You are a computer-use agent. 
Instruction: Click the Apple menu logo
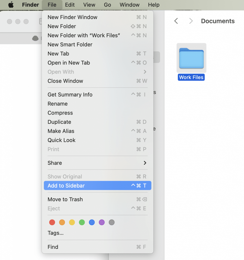(11, 5)
